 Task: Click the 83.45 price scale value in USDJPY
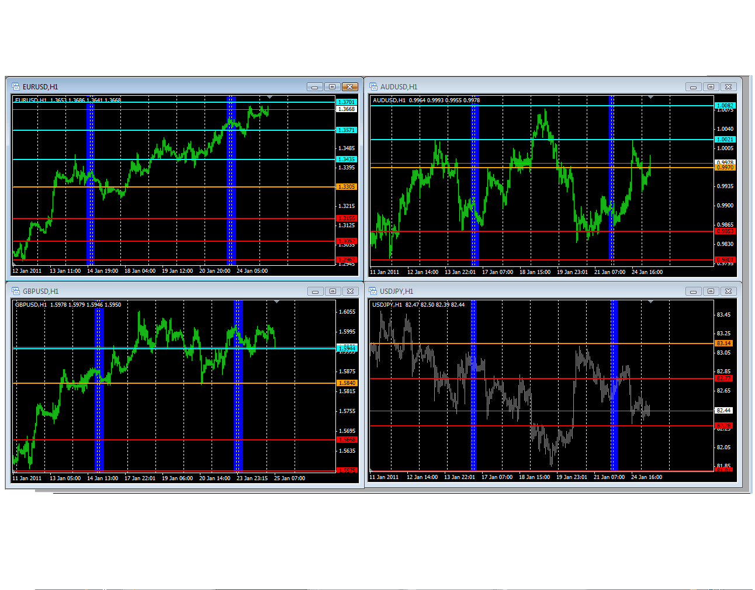[723, 315]
